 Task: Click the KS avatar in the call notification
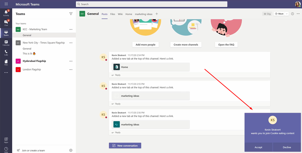[x=272, y=120]
